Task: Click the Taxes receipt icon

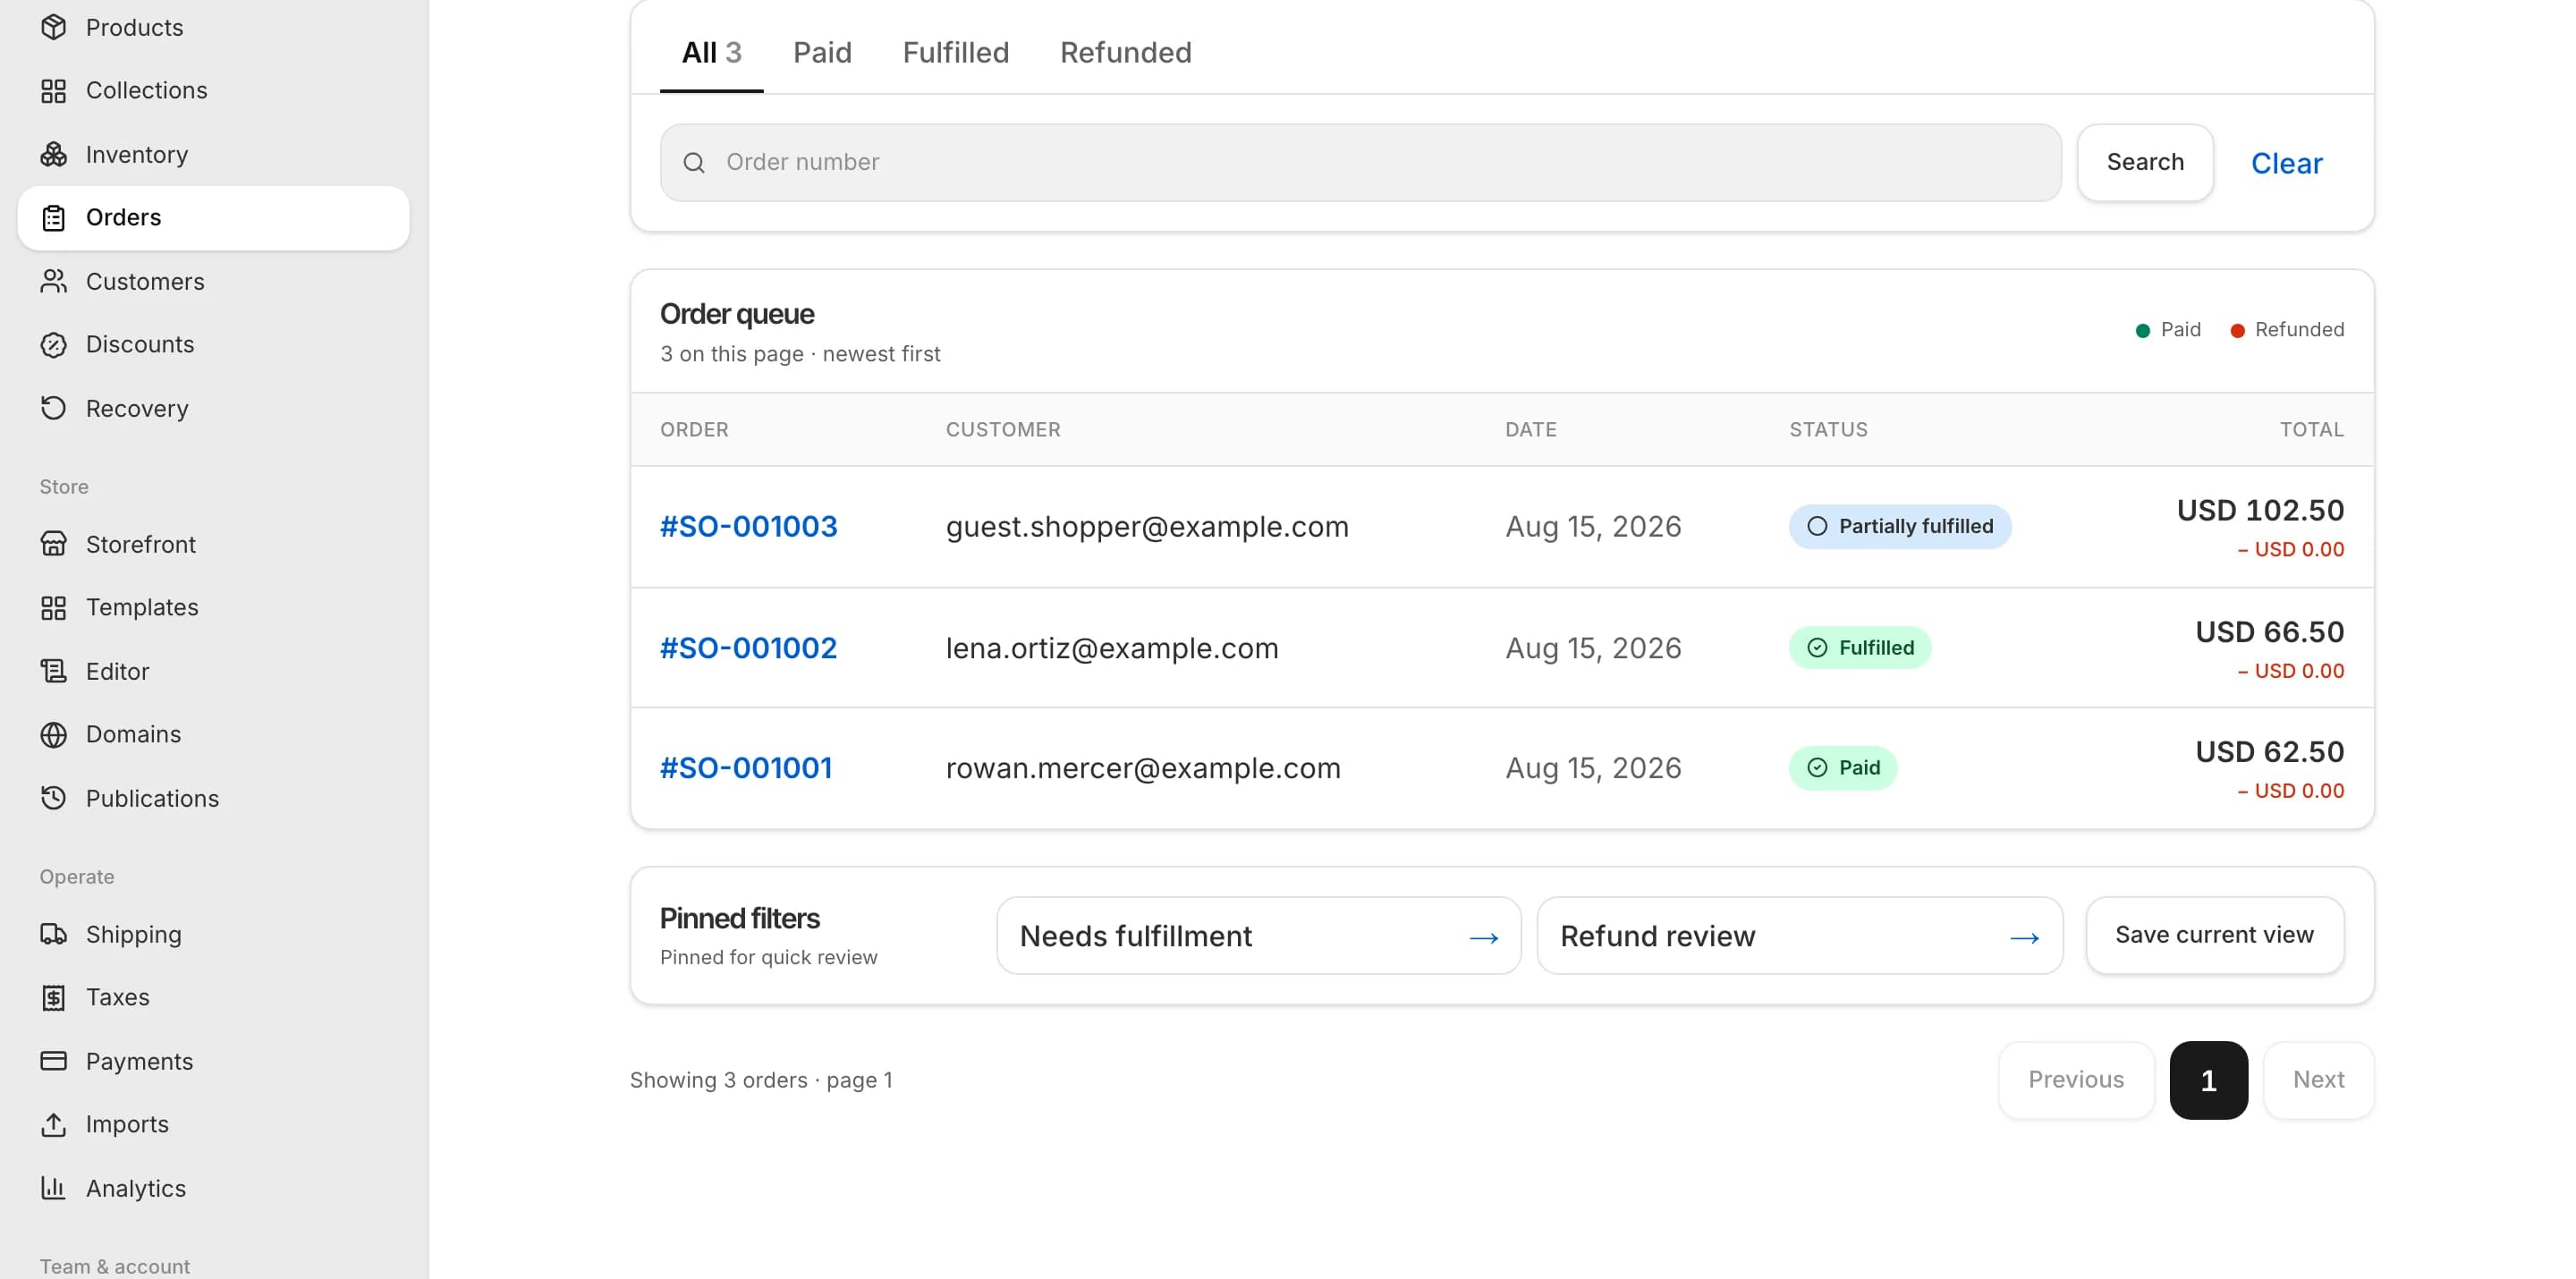Action: 53,998
